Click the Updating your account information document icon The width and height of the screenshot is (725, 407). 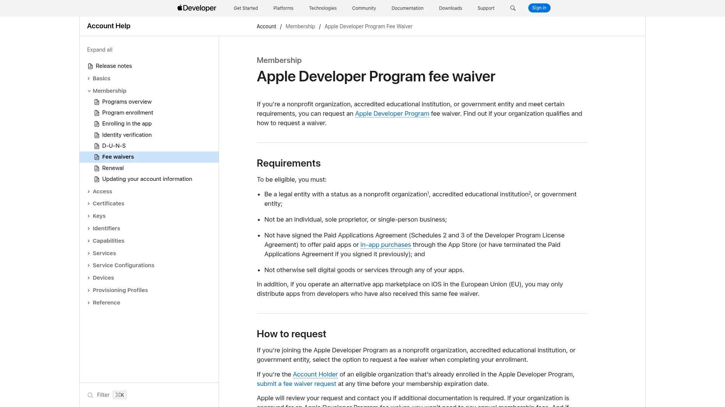97,179
